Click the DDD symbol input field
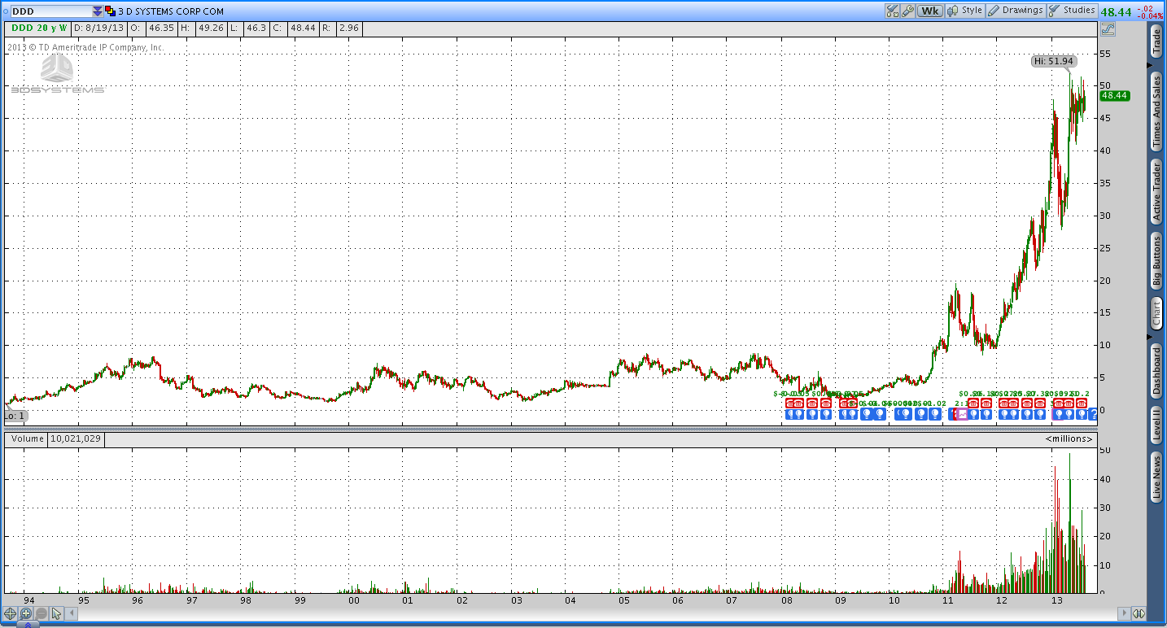This screenshot has width=1167, height=628. 50,11
